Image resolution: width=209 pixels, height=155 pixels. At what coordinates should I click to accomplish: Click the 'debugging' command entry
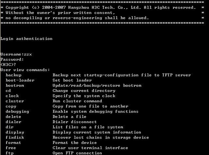[x=17, y=111]
